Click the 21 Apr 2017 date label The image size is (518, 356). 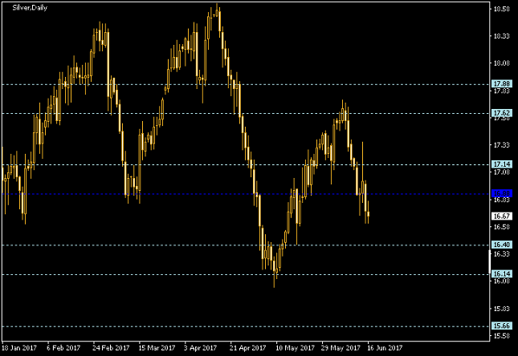[248, 348]
